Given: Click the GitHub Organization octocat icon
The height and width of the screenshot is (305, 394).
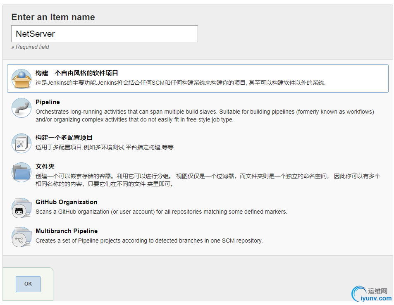Looking at the screenshot, I should click(x=21, y=208).
